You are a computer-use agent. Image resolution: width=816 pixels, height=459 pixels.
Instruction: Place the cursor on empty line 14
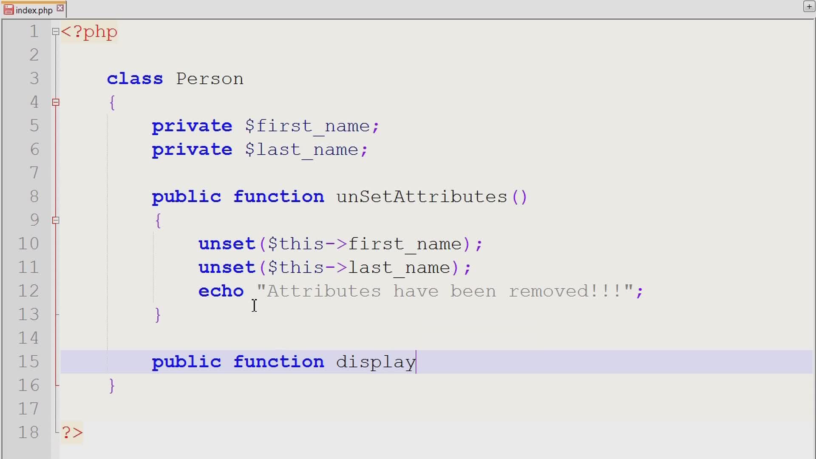(x=297, y=338)
